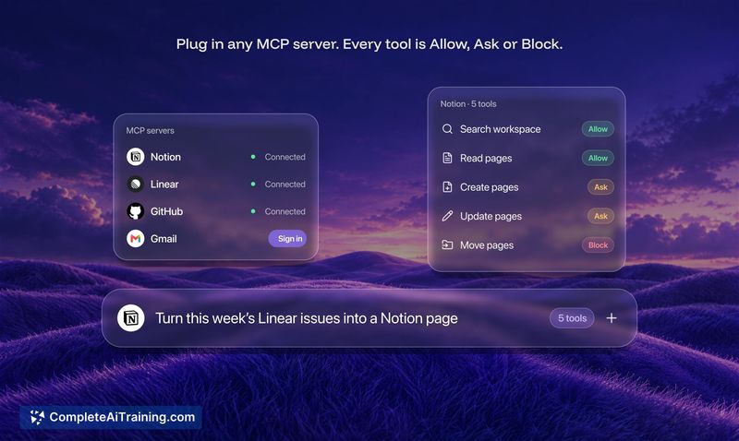Select the Notion server name

165,157
